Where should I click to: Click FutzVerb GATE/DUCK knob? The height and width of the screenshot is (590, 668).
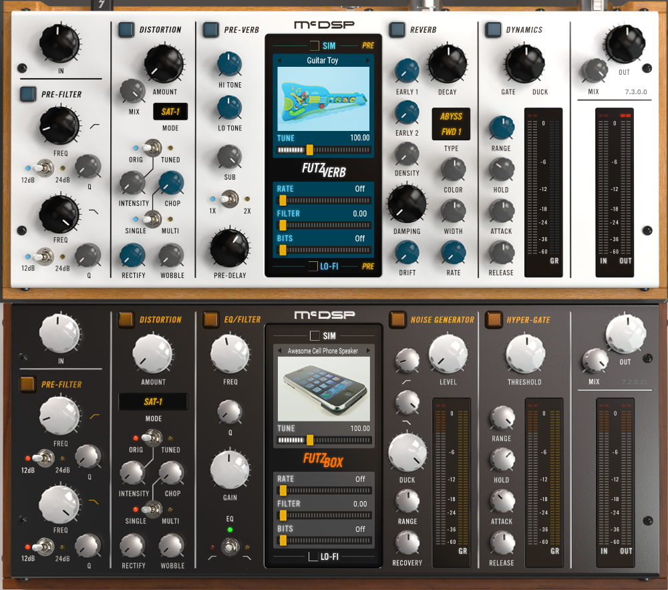click(525, 63)
